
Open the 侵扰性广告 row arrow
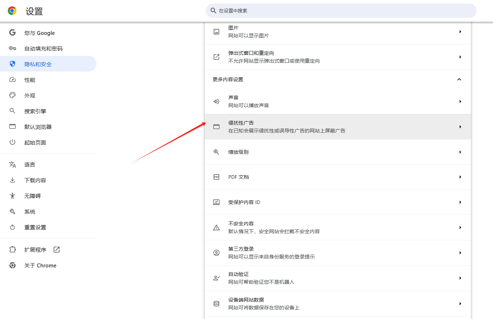pyautogui.click(x=460, y=127)
